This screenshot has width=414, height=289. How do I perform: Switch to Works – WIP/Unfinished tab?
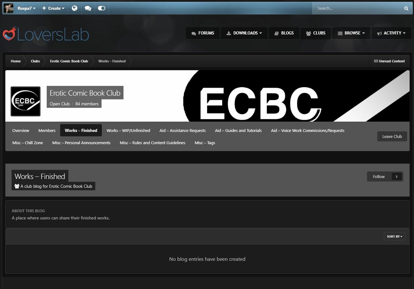click(x=128, y=130)
